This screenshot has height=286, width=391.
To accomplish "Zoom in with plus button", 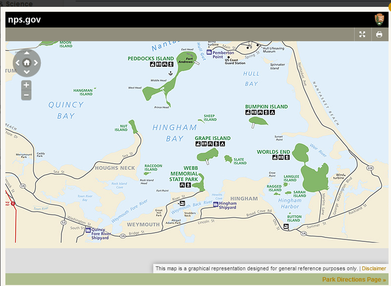I will click(x=26, y=85).
